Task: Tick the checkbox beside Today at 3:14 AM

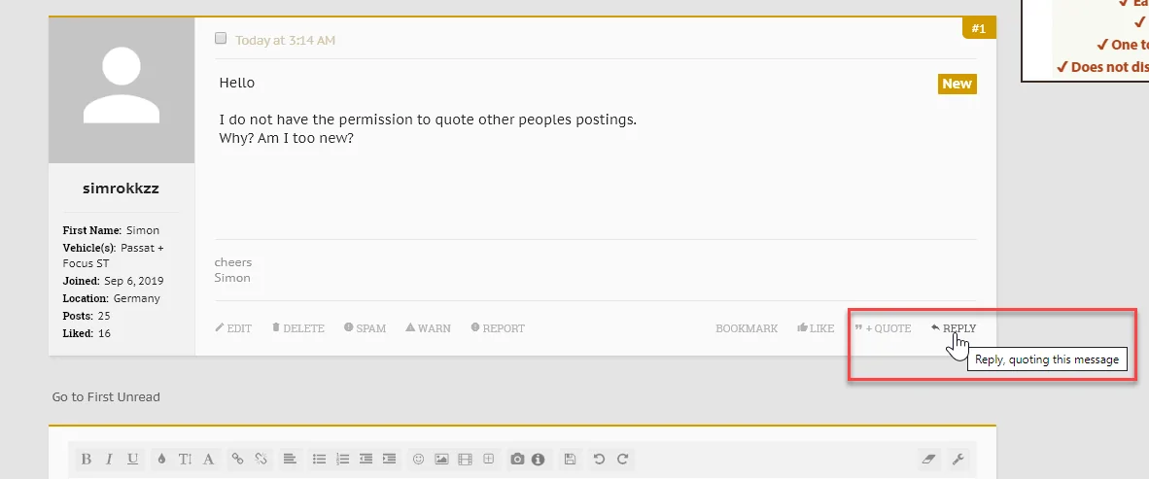Action: click(x=221, y=38)
